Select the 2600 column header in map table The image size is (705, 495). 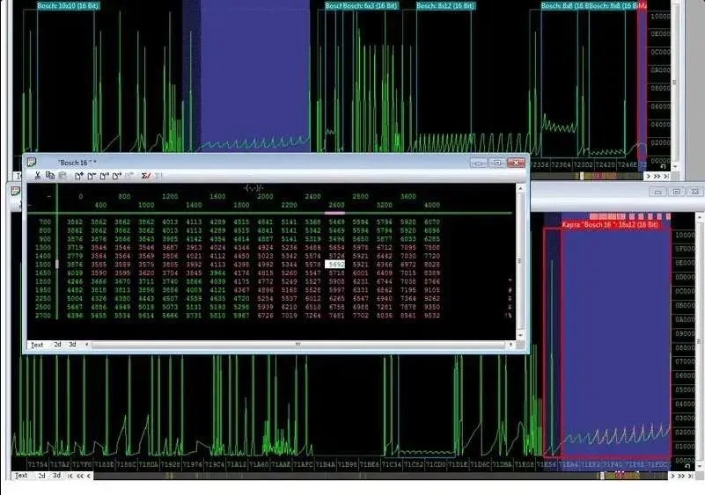[335, 204]
